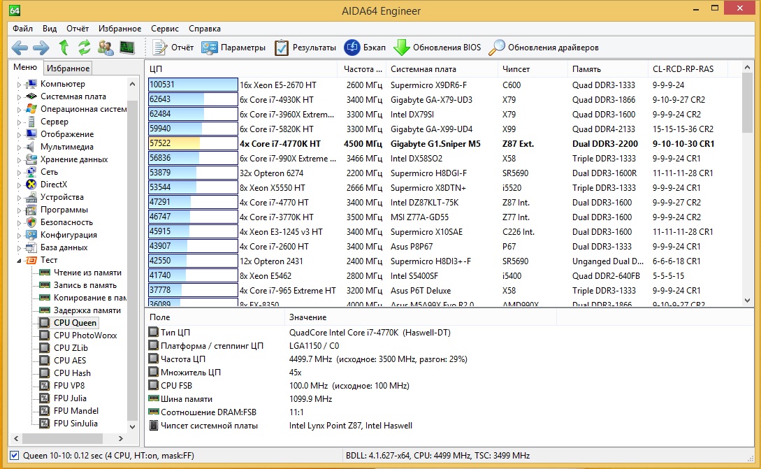Click the Результаты toolbar button

305,48
